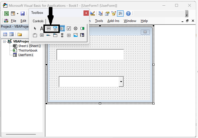
Task: Click the View Microsoft Excel toolbar icon
Action: tap(6, 14)
